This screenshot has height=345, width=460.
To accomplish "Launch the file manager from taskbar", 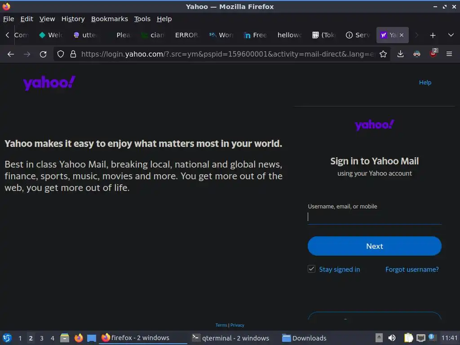I will pyautogui.click(x=65, y=338).
